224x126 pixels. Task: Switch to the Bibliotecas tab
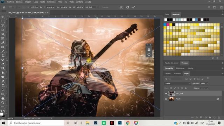pos(180,68)
